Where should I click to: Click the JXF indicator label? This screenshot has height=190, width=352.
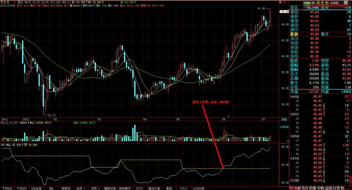tap(3, 145)
